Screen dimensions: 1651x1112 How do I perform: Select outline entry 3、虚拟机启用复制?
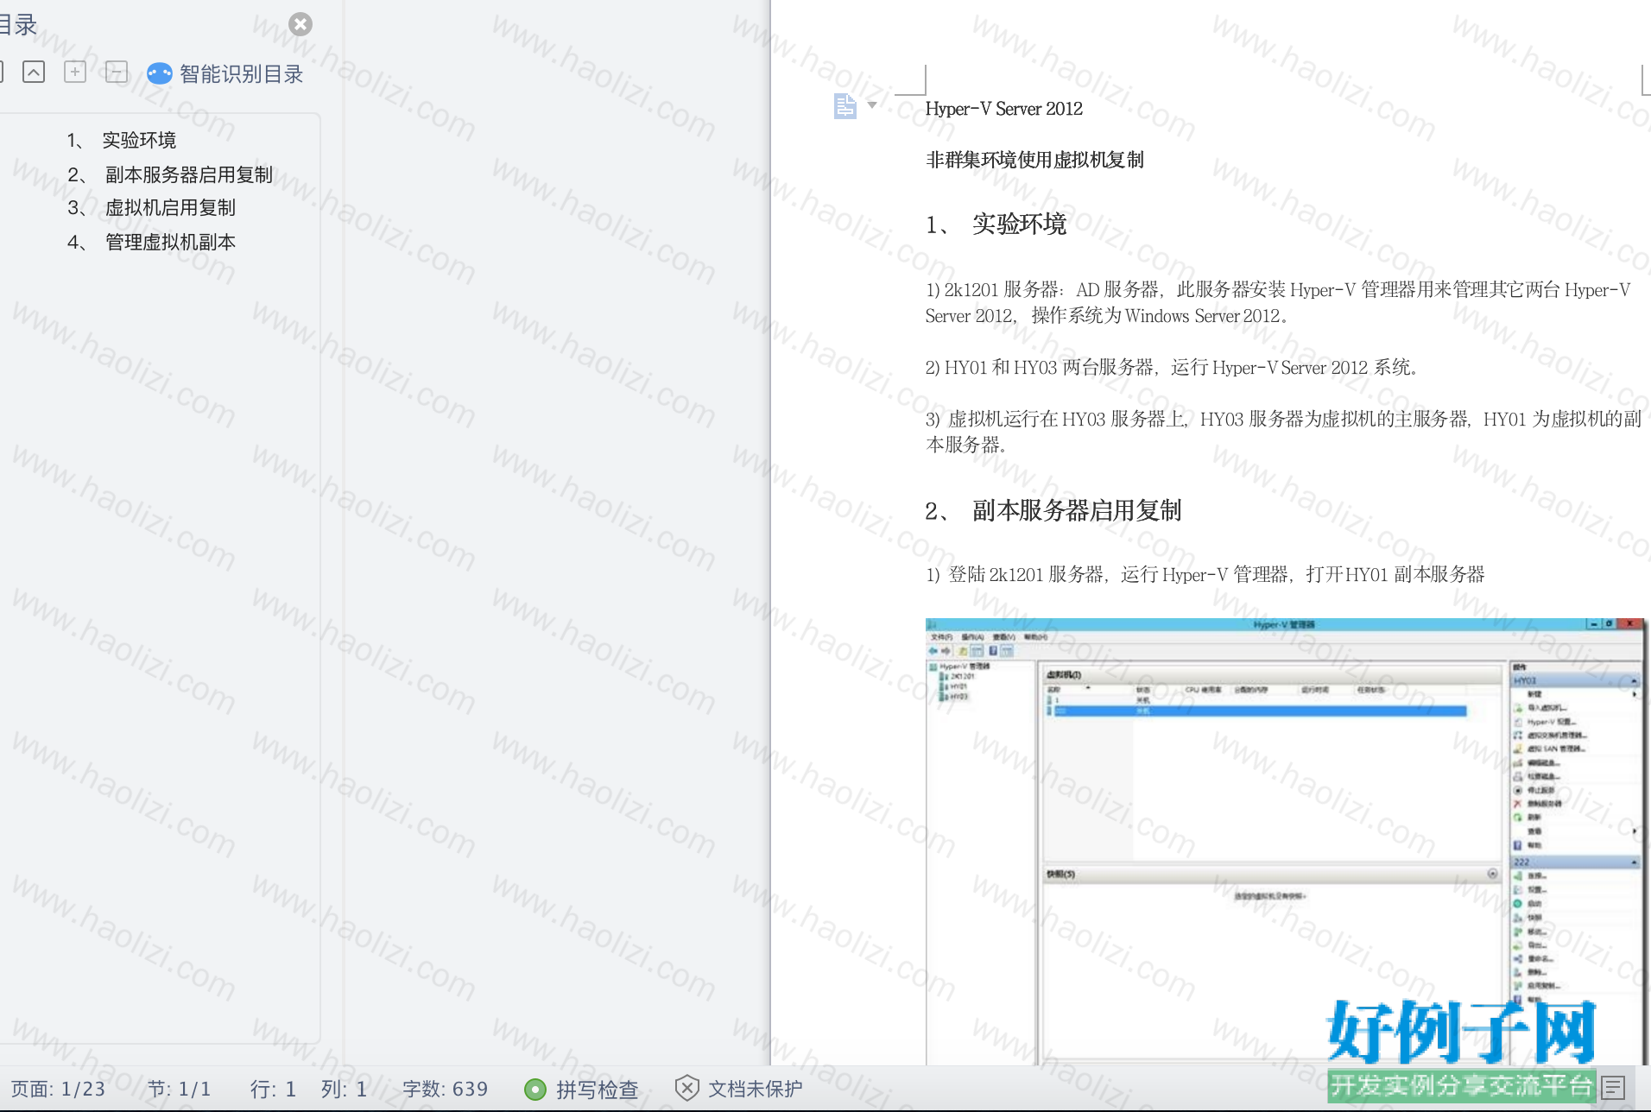pyautogui.click(x=151, y=208)
